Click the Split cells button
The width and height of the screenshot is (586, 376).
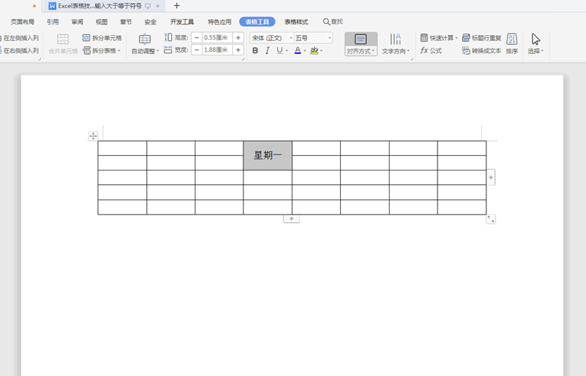click(102, 38)
